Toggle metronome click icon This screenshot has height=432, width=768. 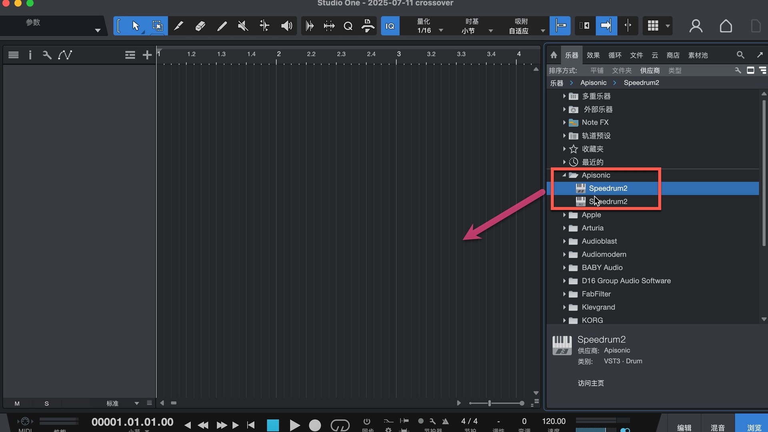coord(445,421)
